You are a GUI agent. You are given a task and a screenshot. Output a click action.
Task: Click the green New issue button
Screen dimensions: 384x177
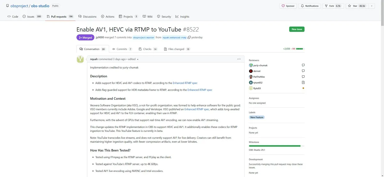pos(297,29)
